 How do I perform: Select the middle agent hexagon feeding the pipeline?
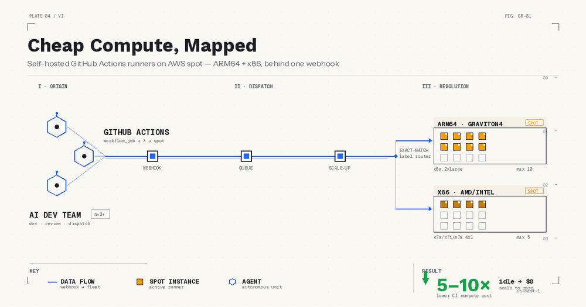(84, 156)
